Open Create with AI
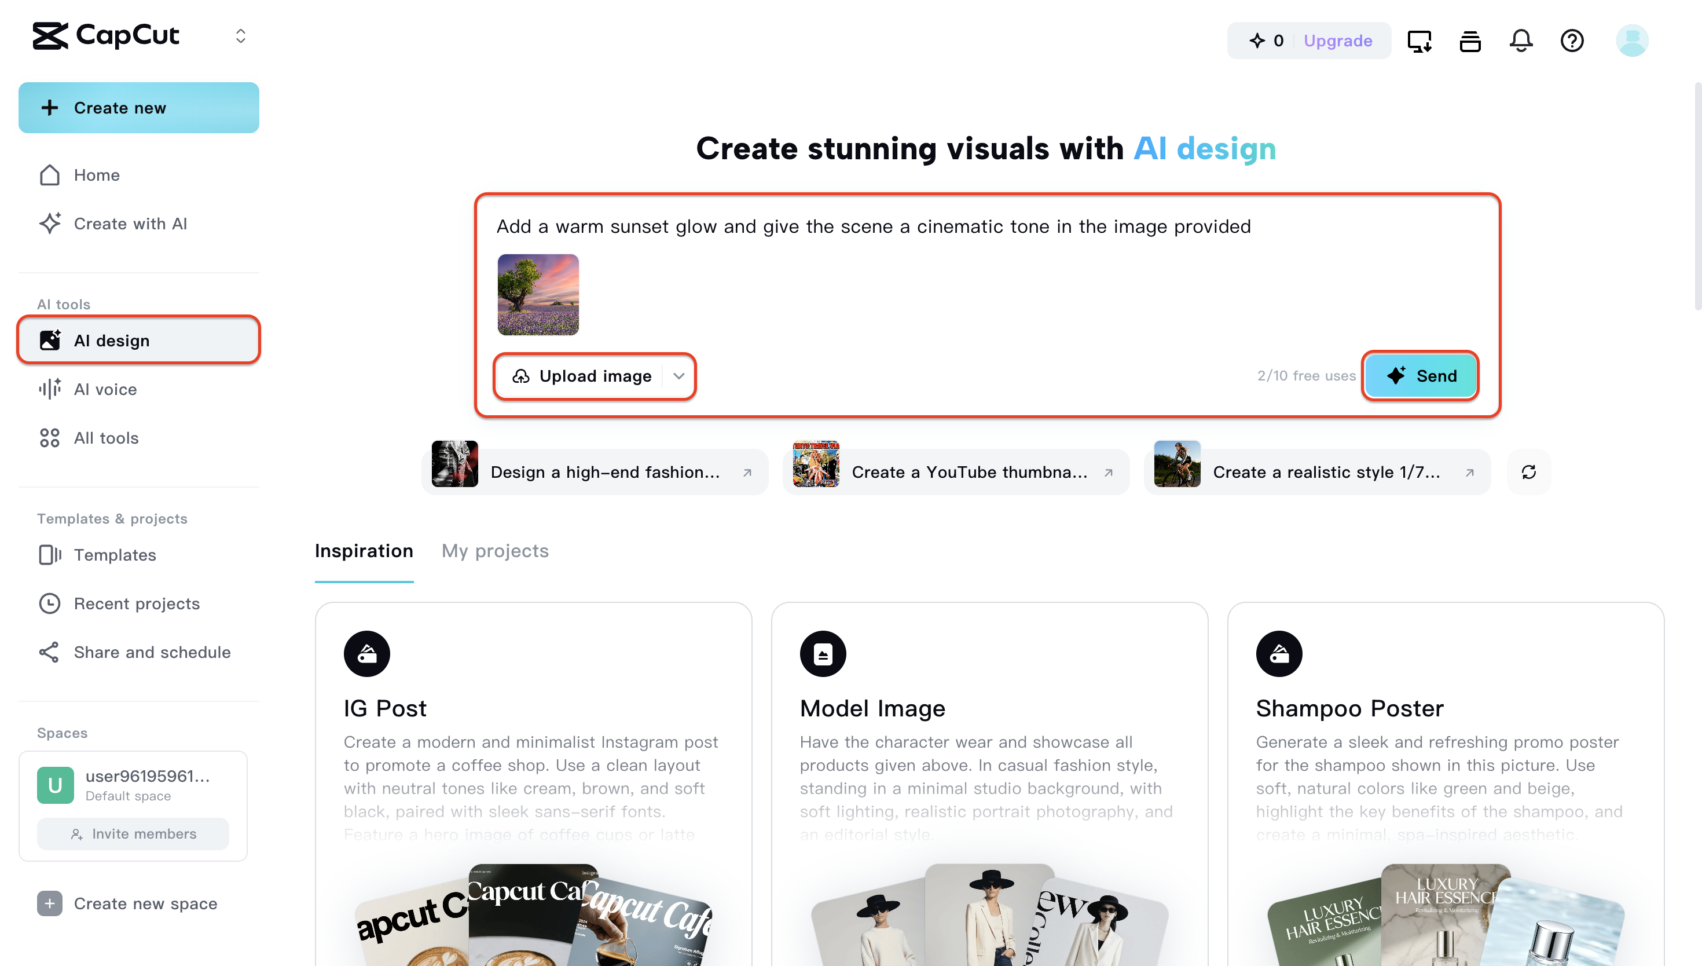This screenshot has width=1702, height=966. click(138, 224)
